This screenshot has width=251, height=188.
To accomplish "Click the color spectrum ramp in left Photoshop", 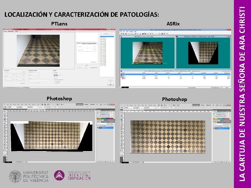I will pyautogui.click(x=105, y=118).
